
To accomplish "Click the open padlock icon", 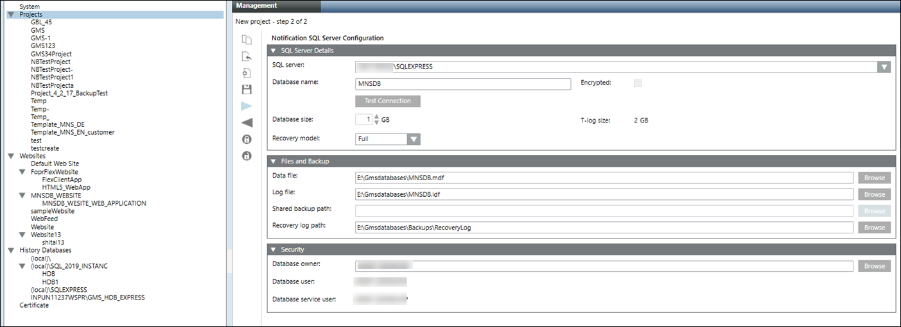I will [x=247, y=156].
